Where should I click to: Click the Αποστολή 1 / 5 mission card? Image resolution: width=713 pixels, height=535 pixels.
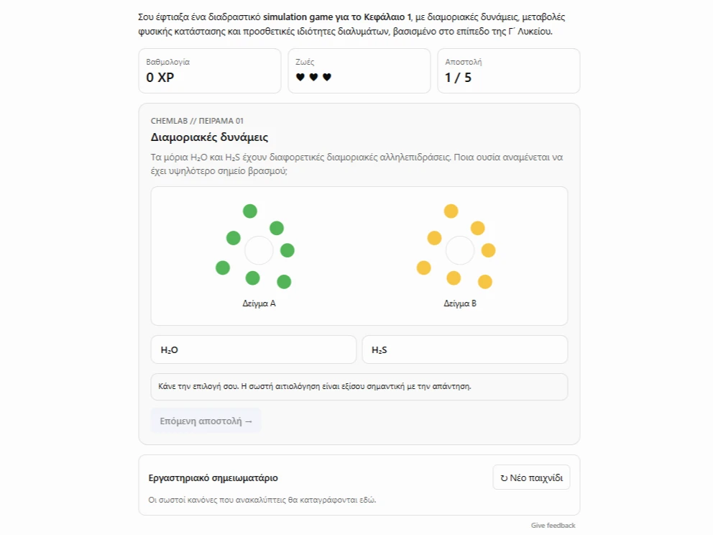pos(508,71)
